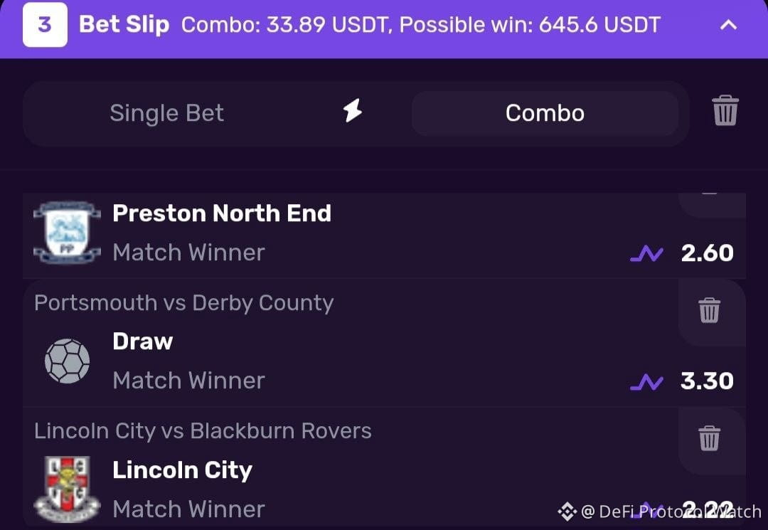Remove the Portsmouth vs Derby County bet
768x530 pixels.
(709, 310)
